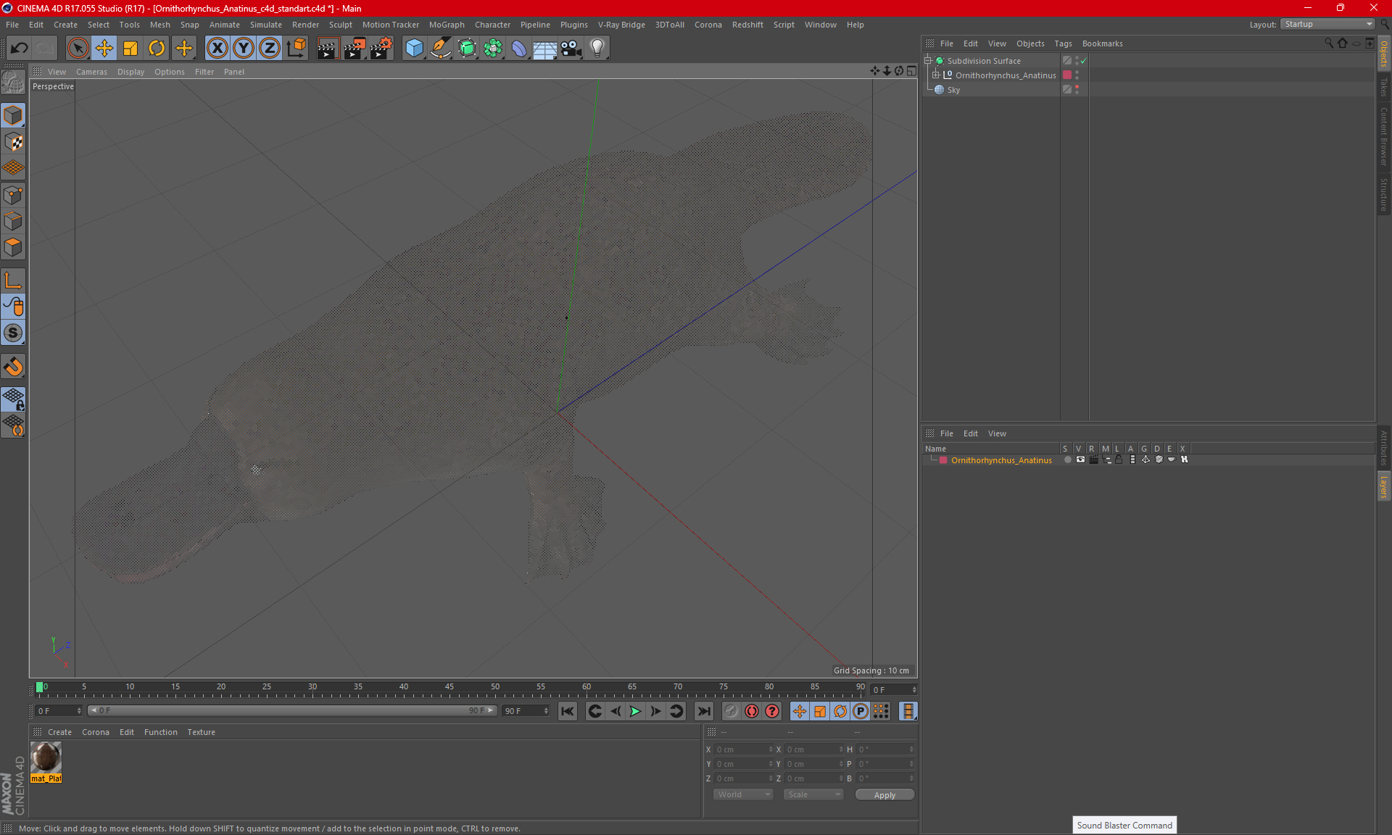1392x835 pixels.
Task: Open the Scale mode dropdown
Action: point(813,794)
